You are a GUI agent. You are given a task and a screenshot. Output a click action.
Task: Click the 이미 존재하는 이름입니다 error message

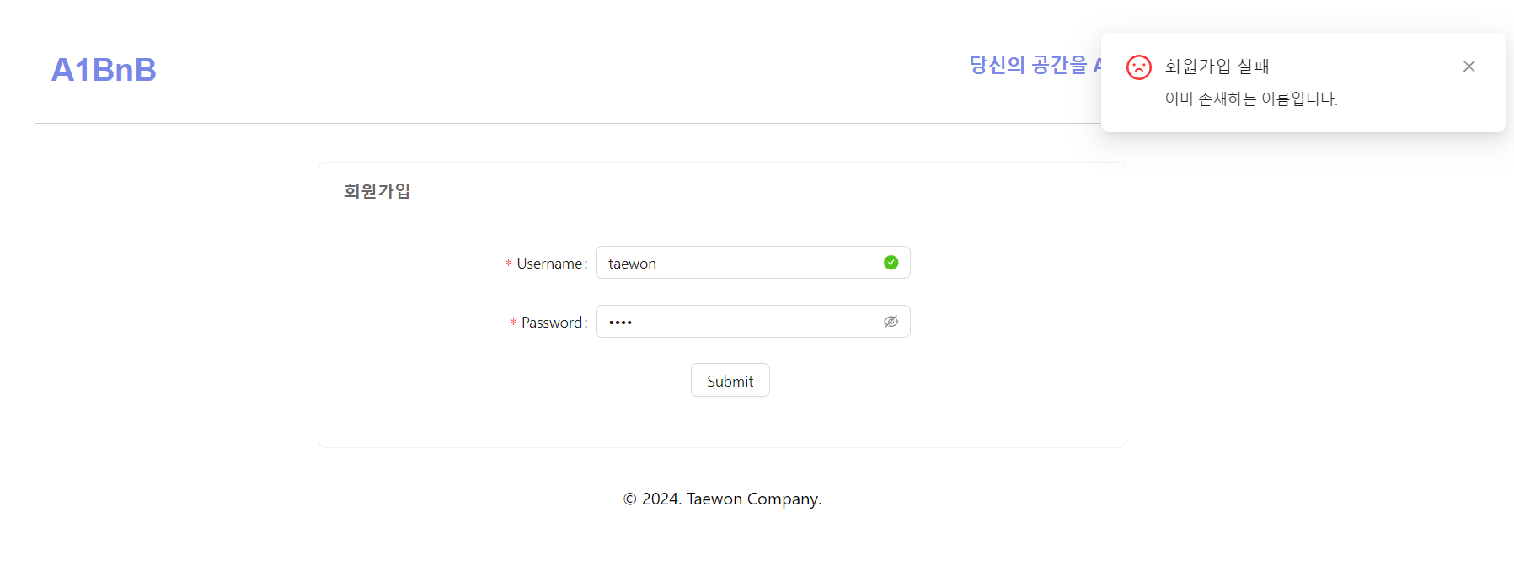tap(1250, 99)
